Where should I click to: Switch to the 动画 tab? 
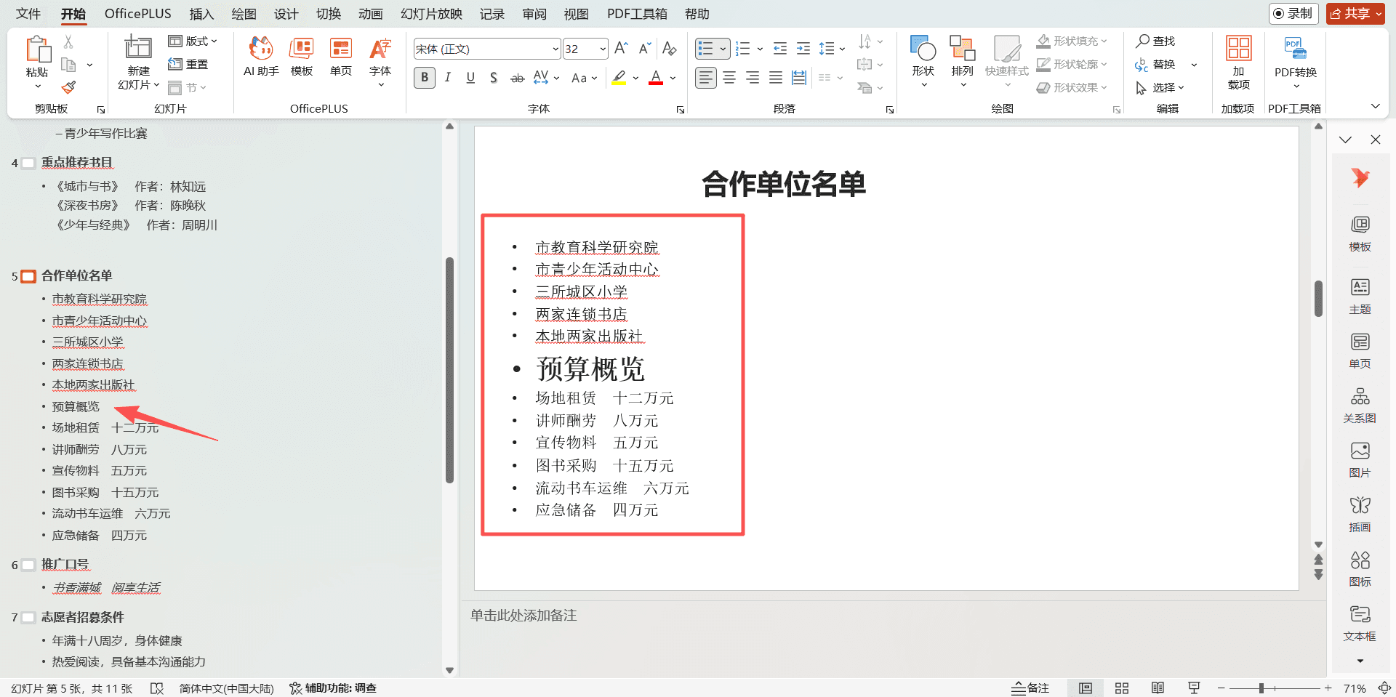pos(370,14)
